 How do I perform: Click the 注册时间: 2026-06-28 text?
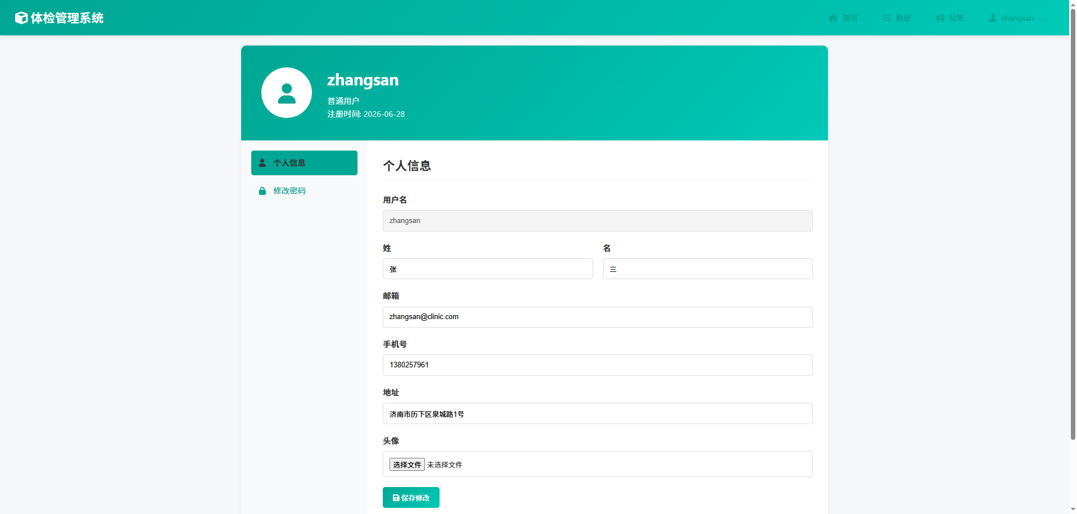[366, 114]
